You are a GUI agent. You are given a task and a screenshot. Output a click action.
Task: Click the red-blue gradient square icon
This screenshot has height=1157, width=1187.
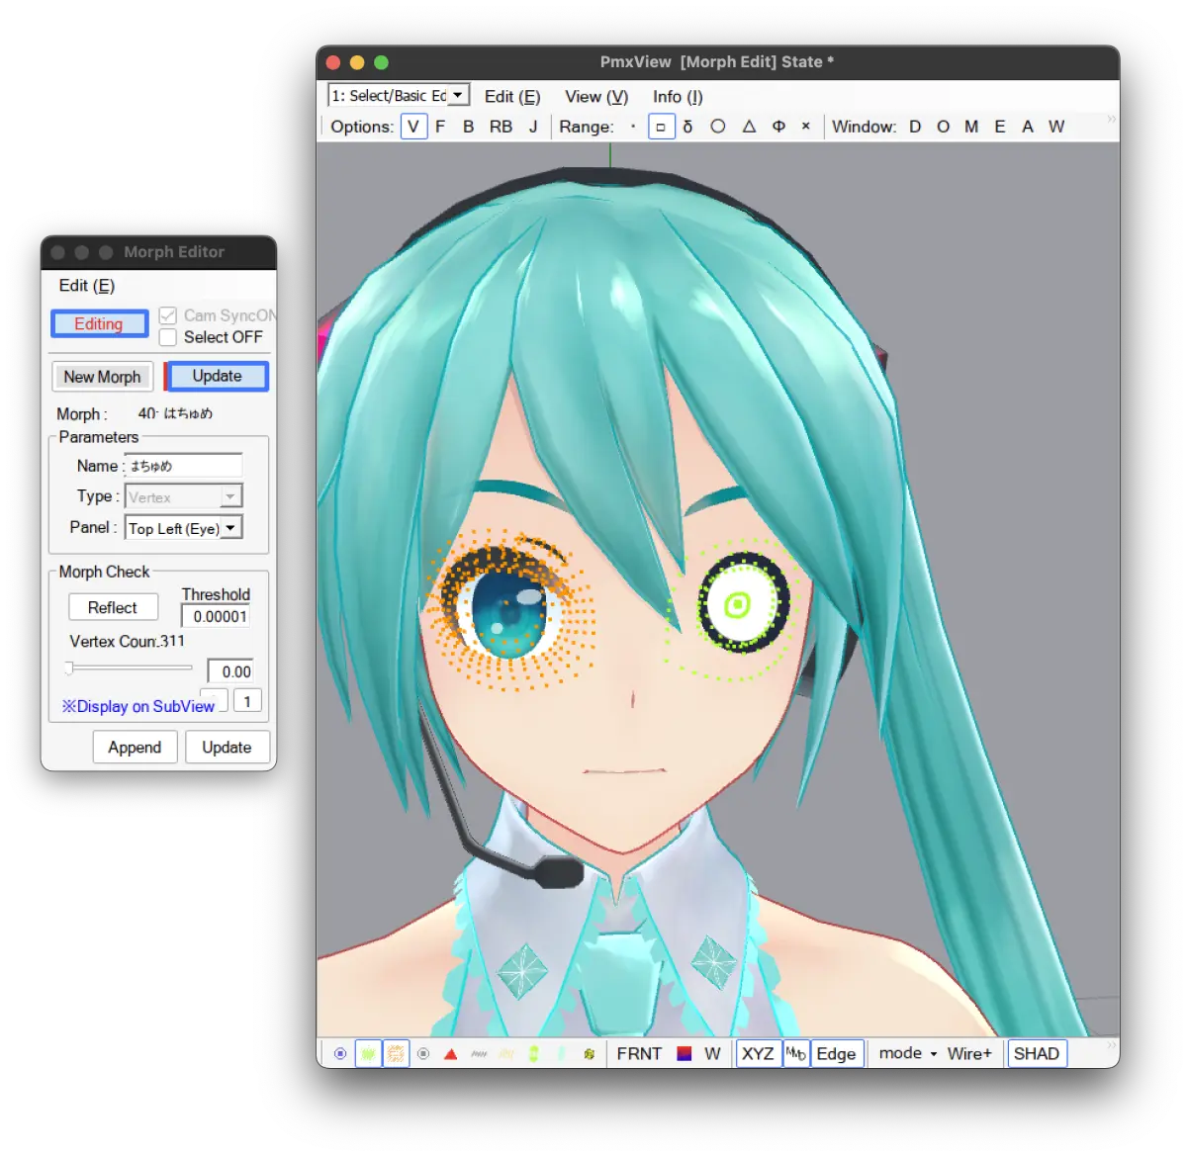pyautogui.click(x=684, y=1054)
